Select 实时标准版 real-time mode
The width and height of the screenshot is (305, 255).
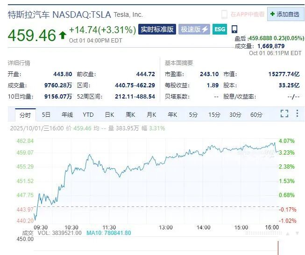click(x=157, y=29)
